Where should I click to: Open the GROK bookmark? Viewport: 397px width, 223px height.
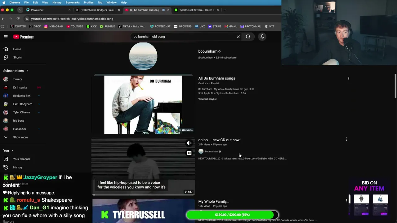(x=35, y=26)
